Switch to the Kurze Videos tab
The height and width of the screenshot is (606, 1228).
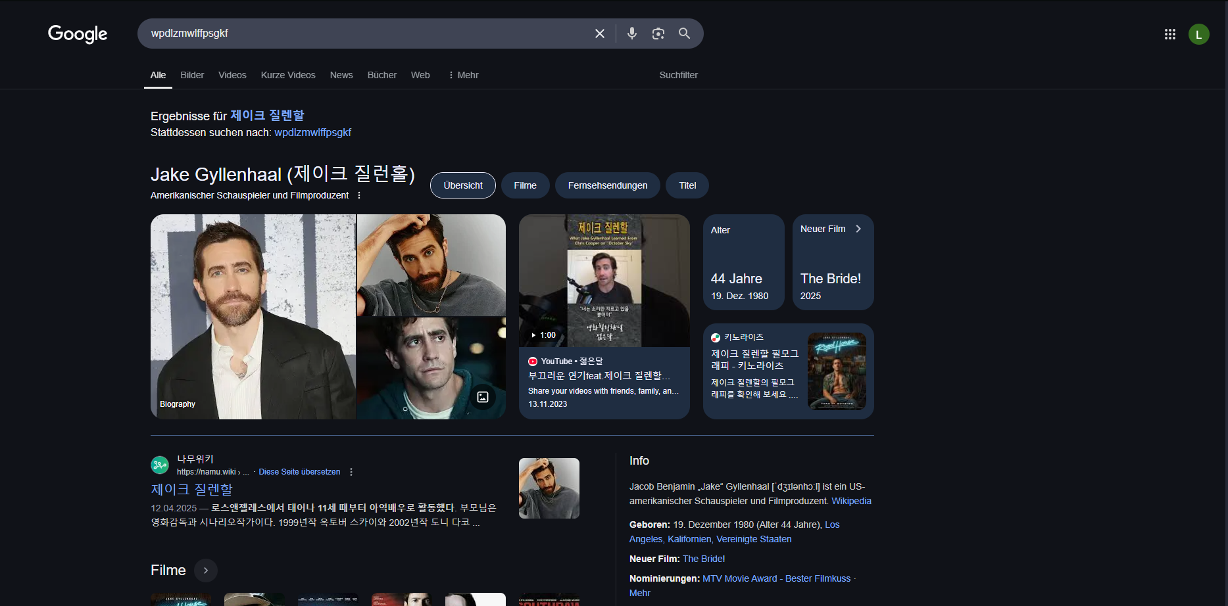[288, 75]
